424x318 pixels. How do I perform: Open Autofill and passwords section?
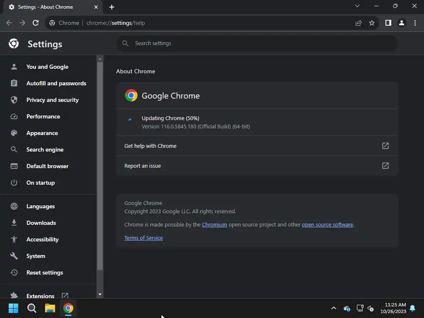56,83
